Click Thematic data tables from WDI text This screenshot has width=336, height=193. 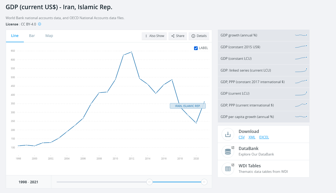[x=263, y=171]
